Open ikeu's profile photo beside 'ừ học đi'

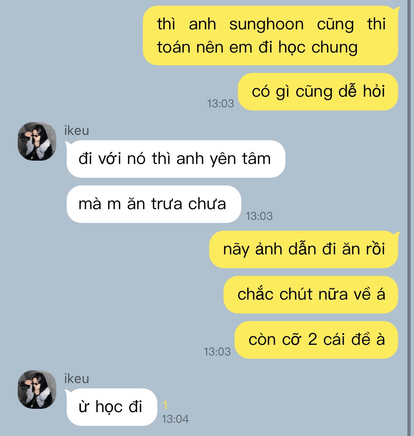(x=37, y=389)
